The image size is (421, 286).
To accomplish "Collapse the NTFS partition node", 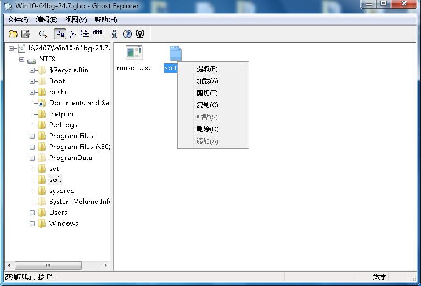I will [21, 59].
